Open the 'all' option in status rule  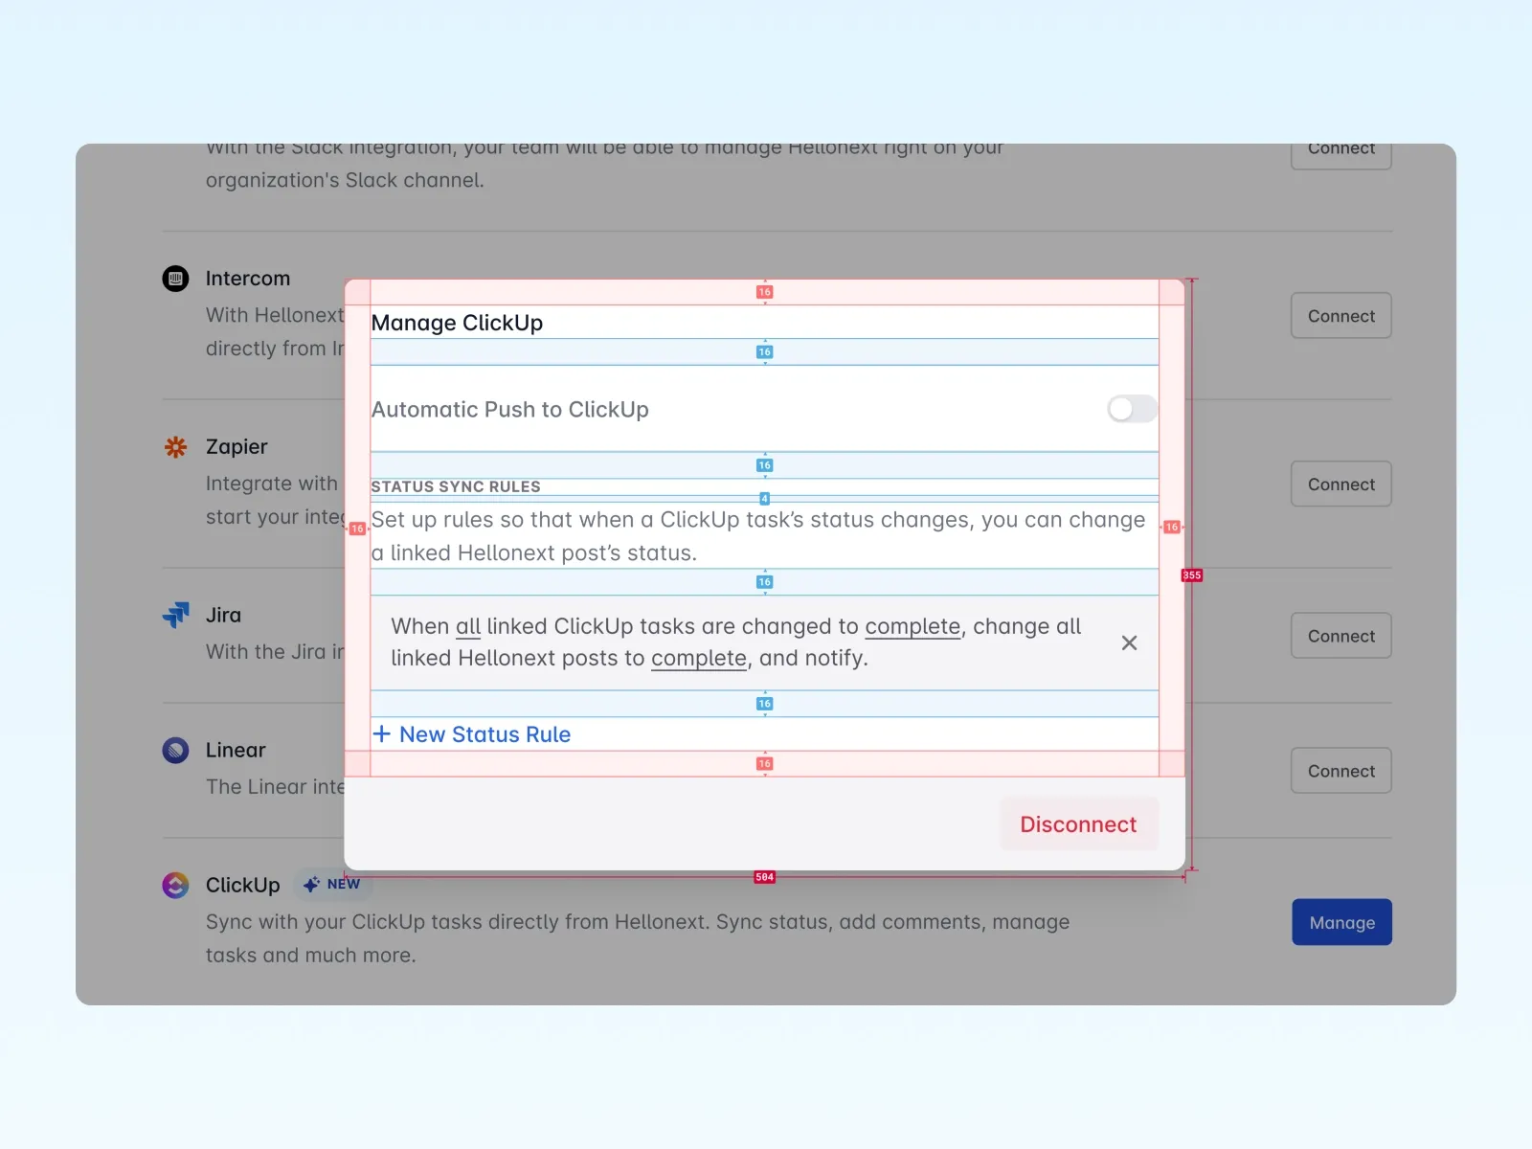(467, 626)
